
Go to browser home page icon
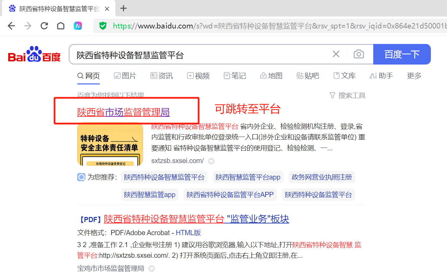click(x=61, y=26)
